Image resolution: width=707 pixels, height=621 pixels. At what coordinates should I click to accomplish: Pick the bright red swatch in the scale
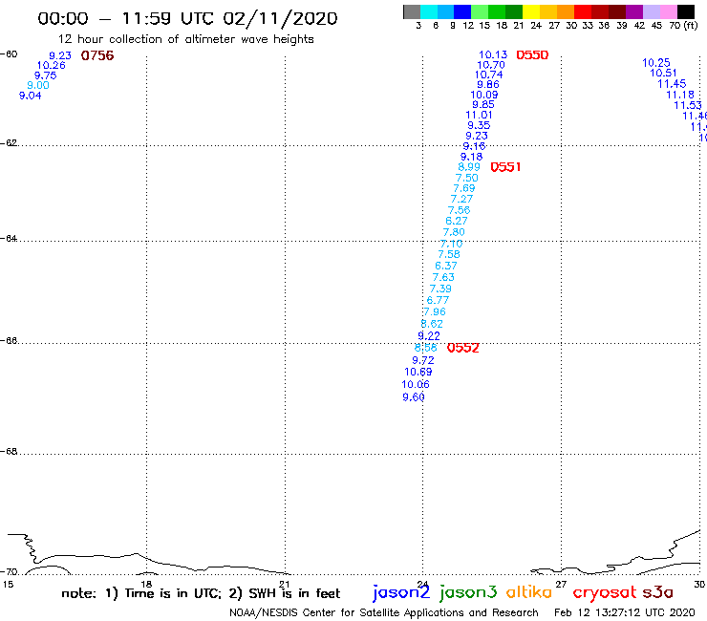[583, 11]
